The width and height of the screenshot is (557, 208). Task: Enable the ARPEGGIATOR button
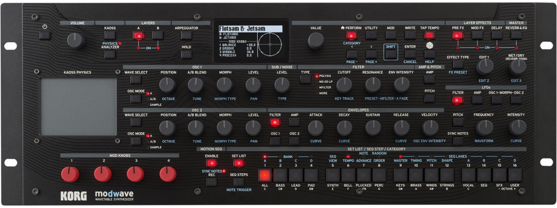tap(186, 35)
